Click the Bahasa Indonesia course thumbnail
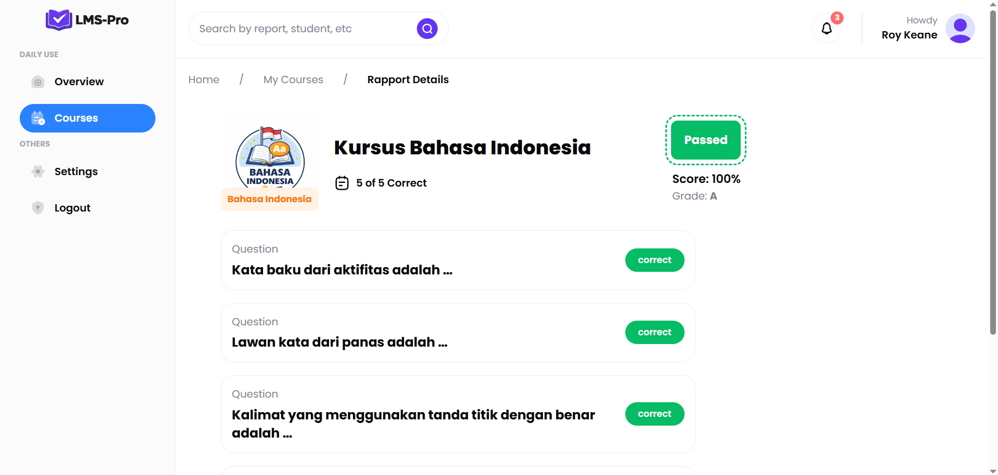The height and width of the screenshot is (475, 998). tap(270, 157)
